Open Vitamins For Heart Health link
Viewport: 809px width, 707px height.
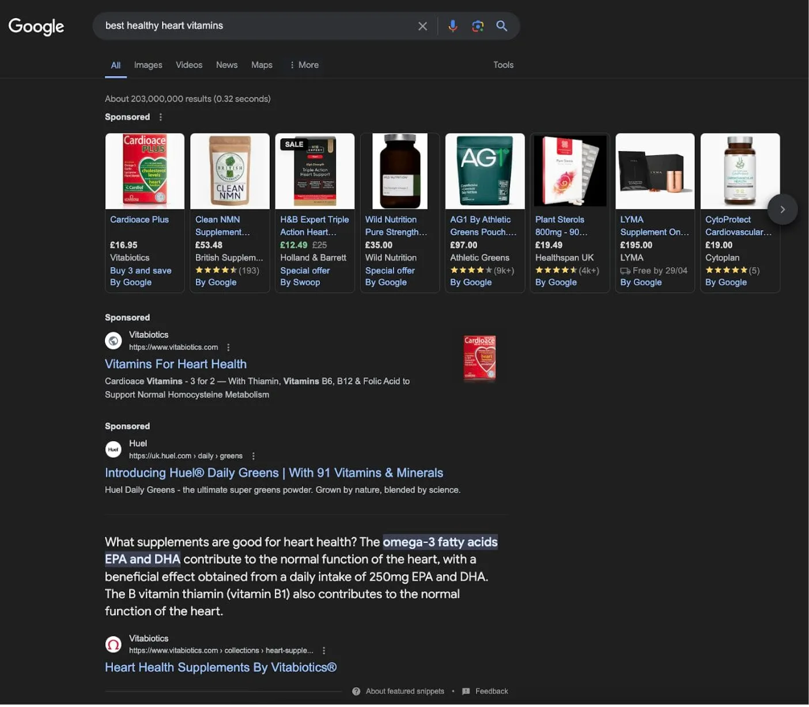[176, 364]
